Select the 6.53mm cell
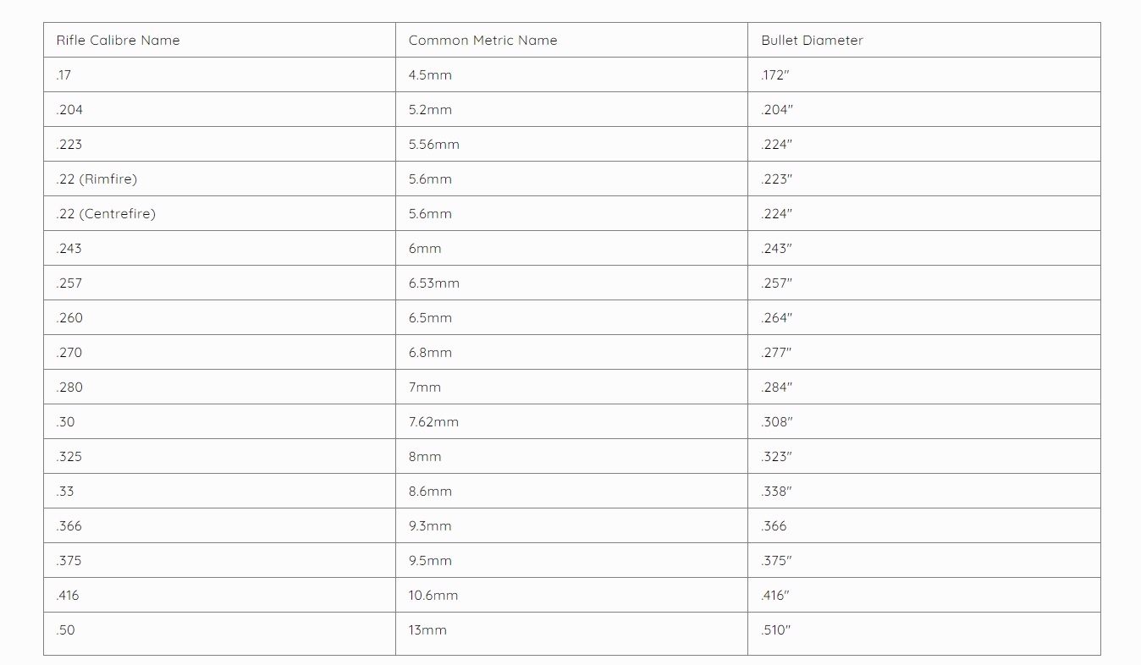The height and width of the screenshot is (665, 1141). (x=433, y=283)
